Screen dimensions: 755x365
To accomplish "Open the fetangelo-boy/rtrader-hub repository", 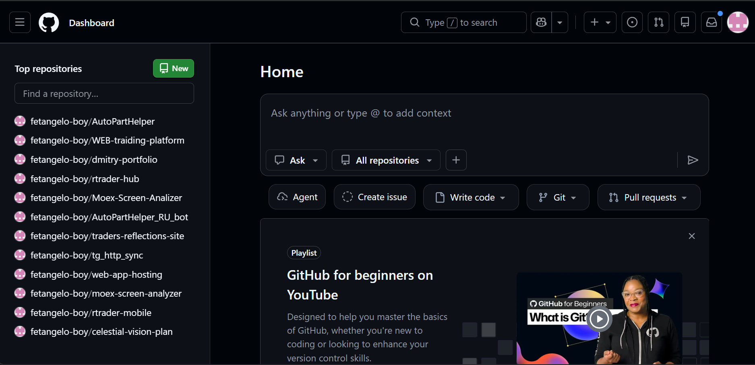I will [x=85, y=178].
